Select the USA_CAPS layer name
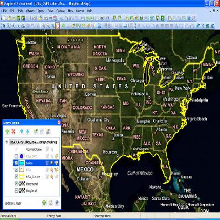This screenshot has height=220, width=220. click(32, 156)
